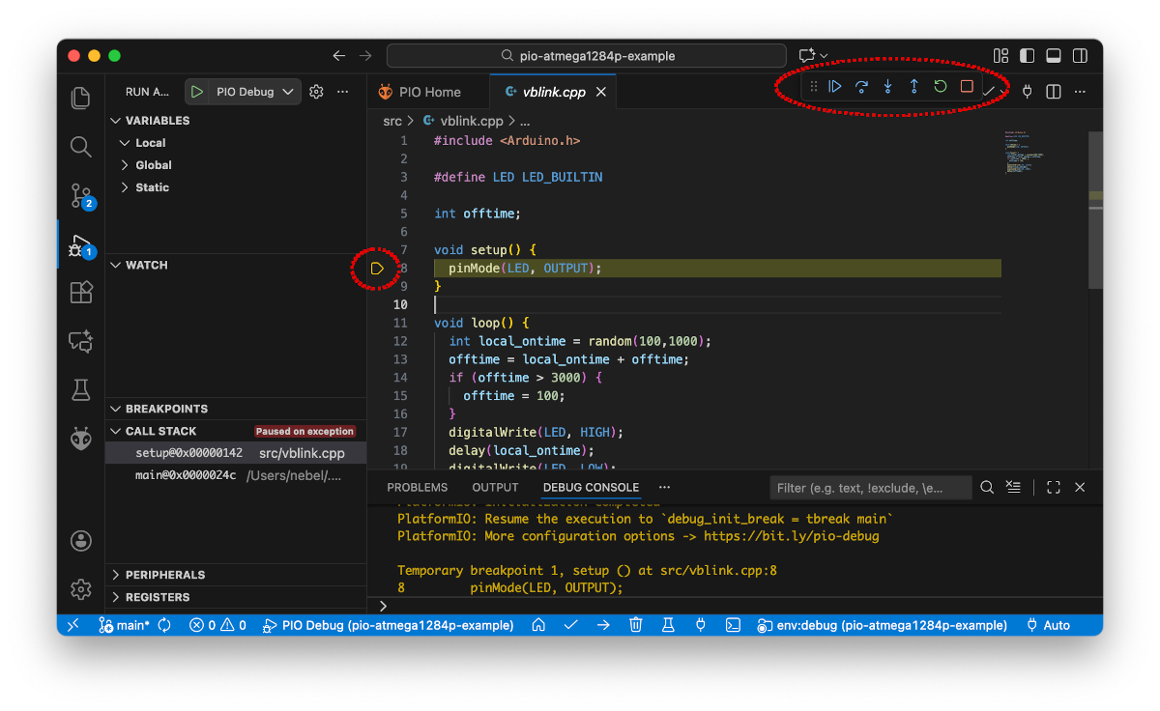Viewport: 1160px width, 711px height.
Task: Select setup@0x00000142 call stack frame
Action: coord(236,453)
